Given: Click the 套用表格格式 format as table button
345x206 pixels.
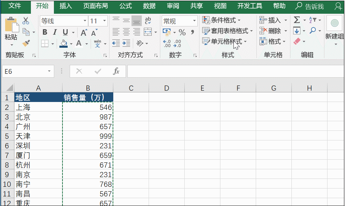Looking at the screenshot, I should [x=228, y=31].
